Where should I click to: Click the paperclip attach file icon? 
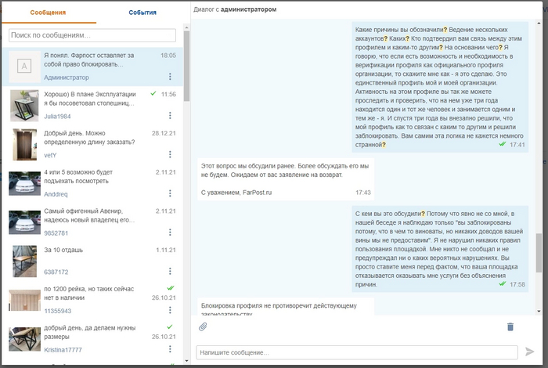(202, 327)
